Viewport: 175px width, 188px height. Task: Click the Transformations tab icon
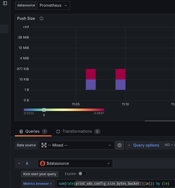click(58, 132)
